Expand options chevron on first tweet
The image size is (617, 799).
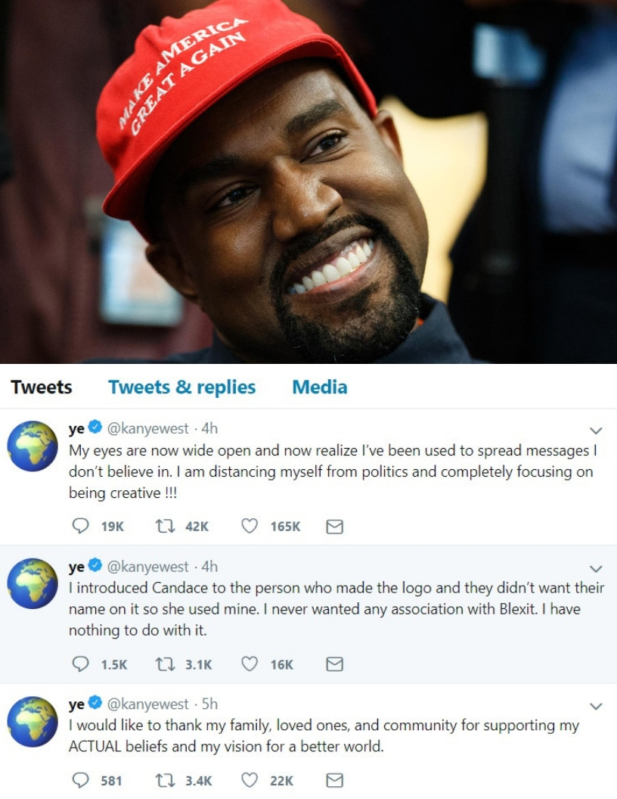[596, 431]
